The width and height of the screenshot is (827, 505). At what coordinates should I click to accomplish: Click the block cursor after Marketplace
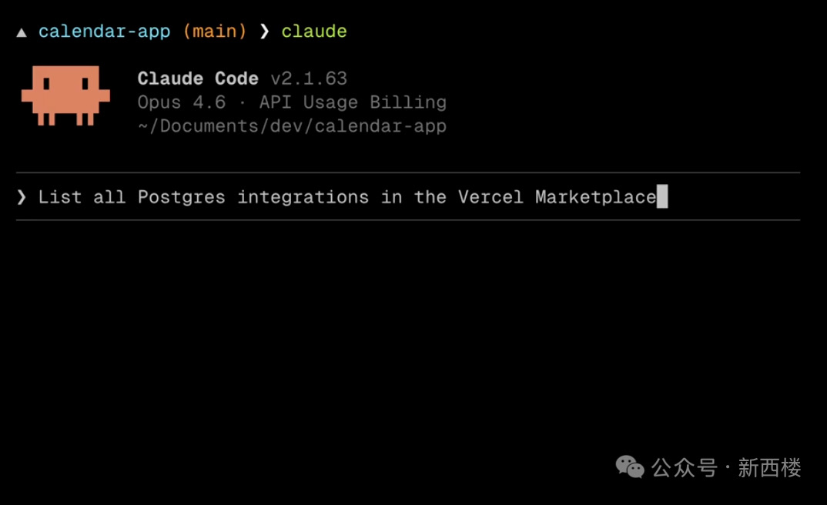coord(662,197)
